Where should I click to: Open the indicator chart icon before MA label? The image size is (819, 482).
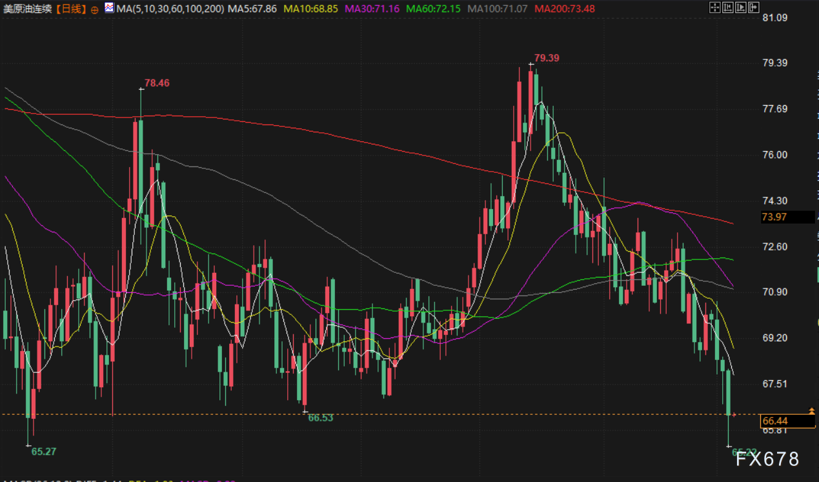[109, 9]
